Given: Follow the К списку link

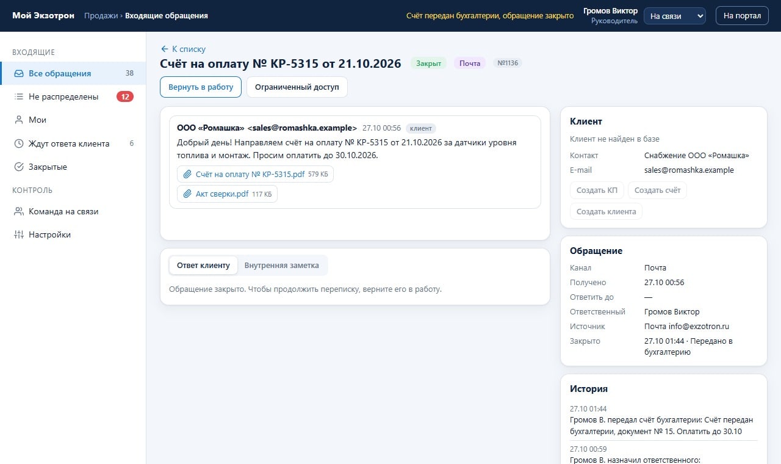Looking at the screenshot, I should pyautogui.click(x=183, y=49).
